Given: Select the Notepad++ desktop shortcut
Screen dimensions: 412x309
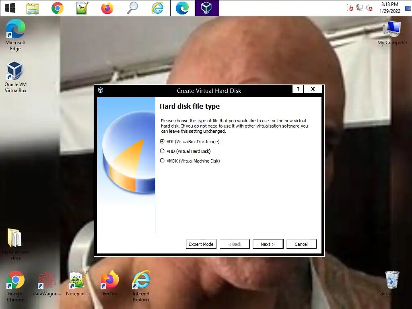Looking at the screenshot, I should (78, 284).
